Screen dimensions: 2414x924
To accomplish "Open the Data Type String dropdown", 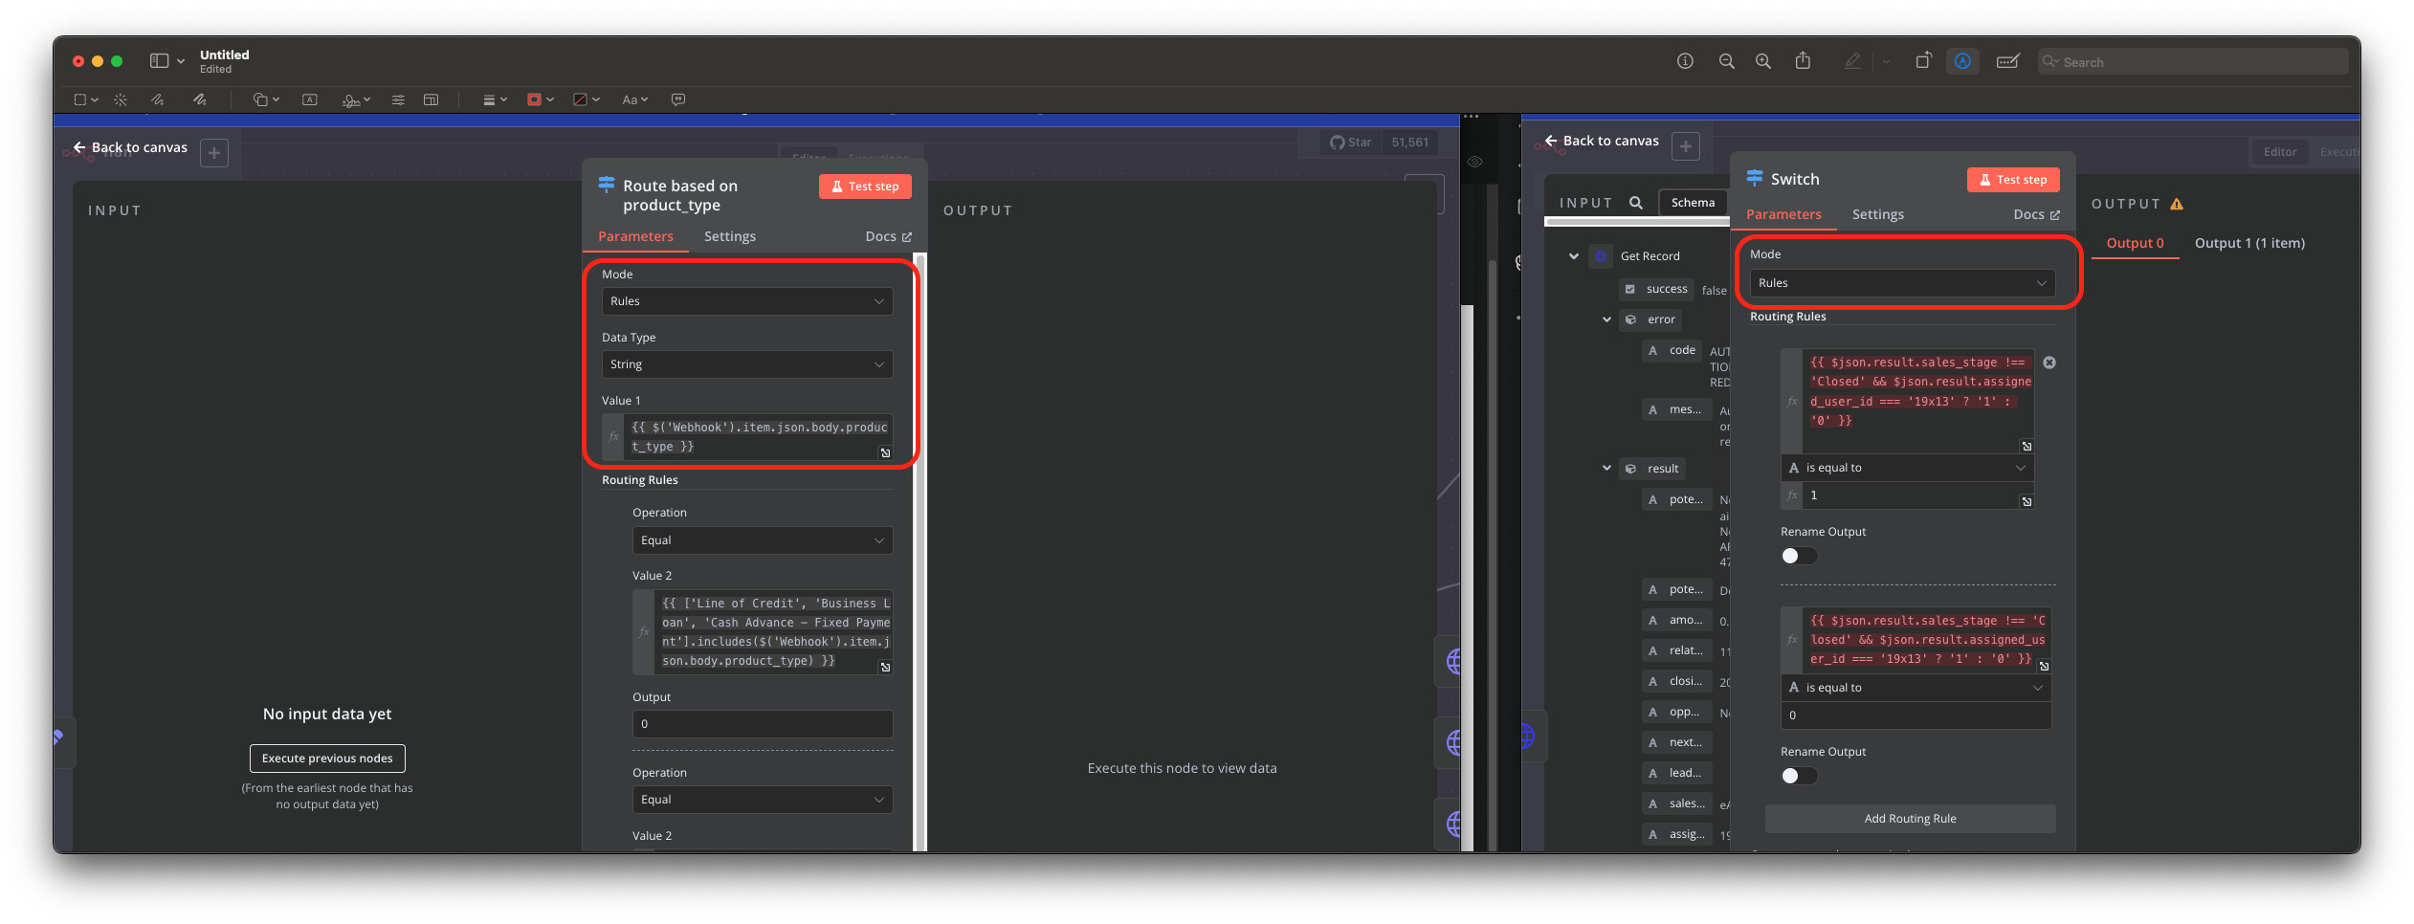I will point(747,364).
